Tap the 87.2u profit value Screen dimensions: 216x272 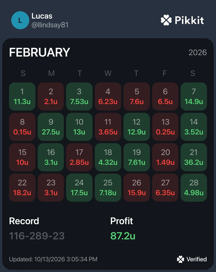(123, 236)
